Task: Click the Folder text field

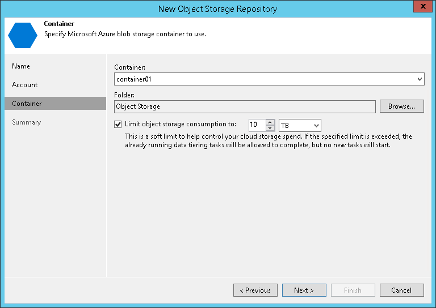Action: point(245,106)
